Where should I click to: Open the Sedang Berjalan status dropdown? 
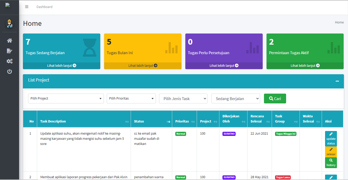236,99
